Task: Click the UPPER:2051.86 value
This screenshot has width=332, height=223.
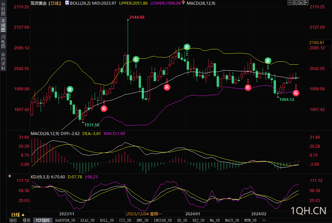Action: pos(133,3)
